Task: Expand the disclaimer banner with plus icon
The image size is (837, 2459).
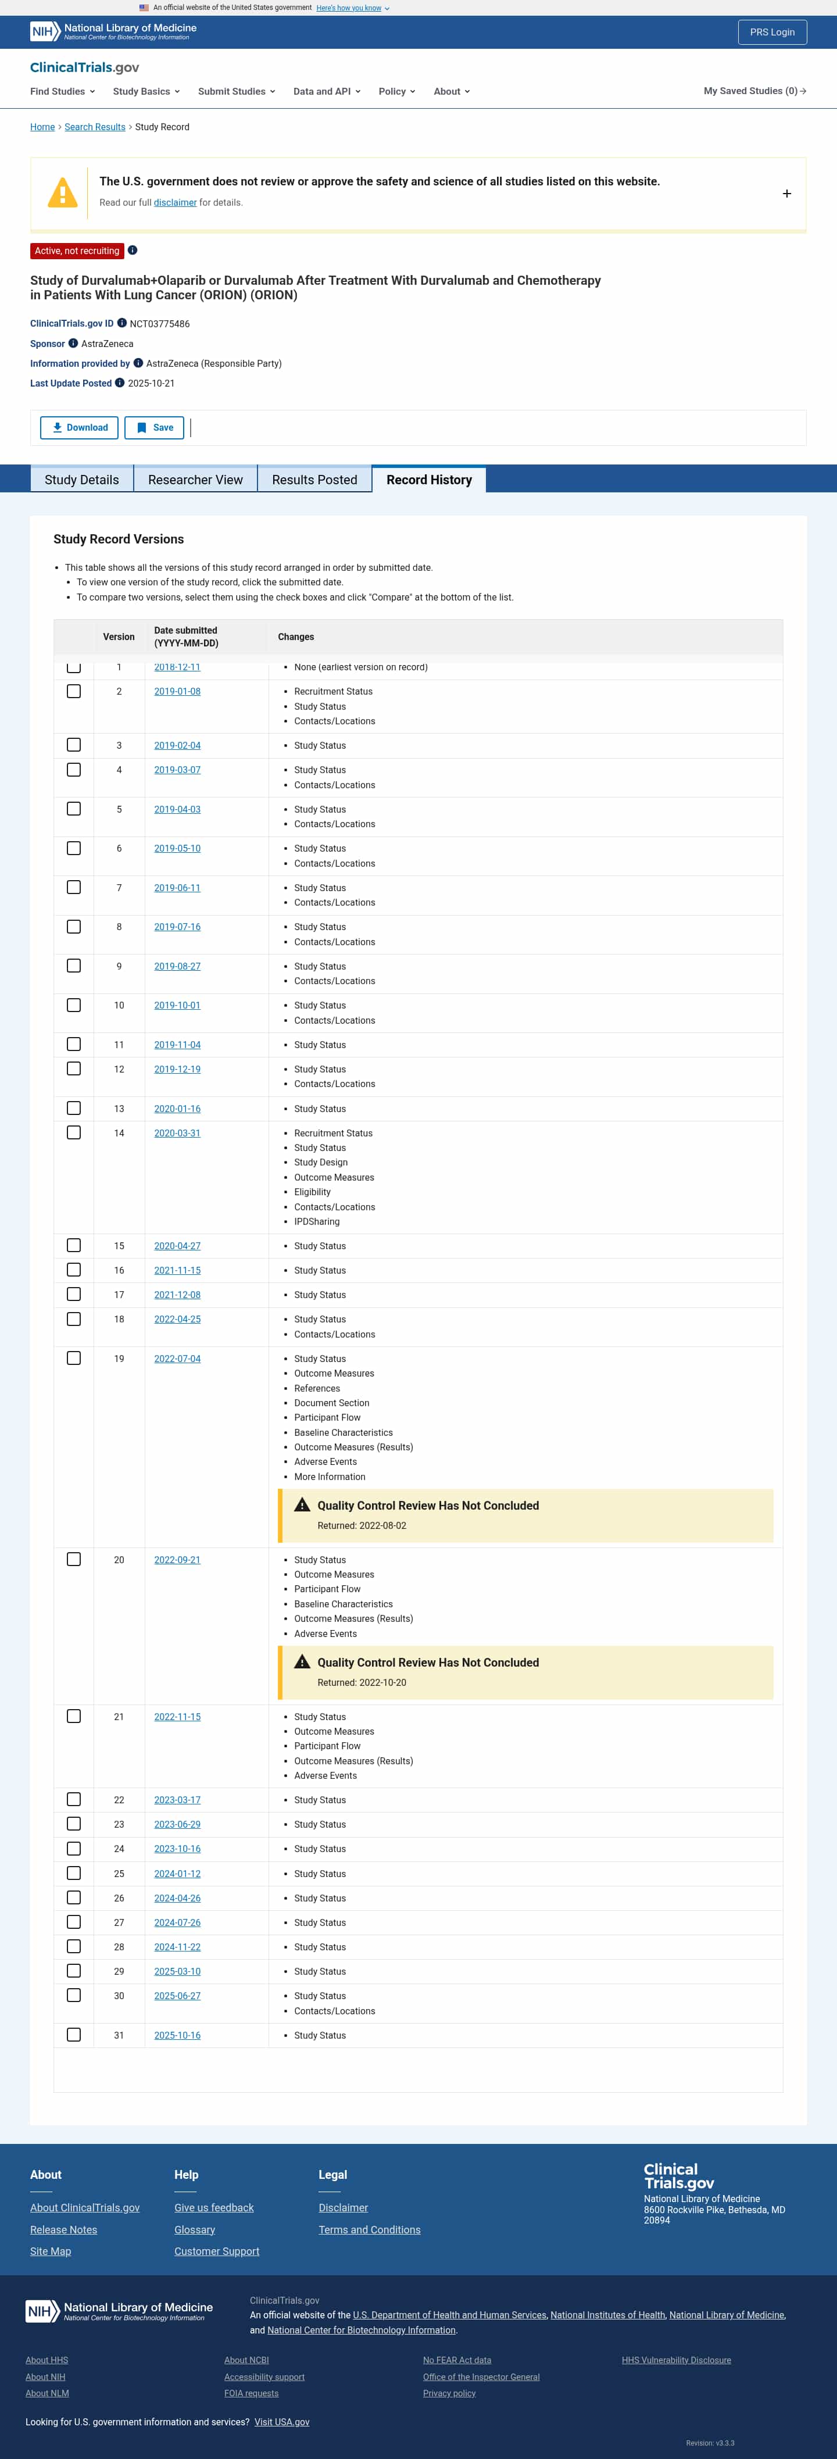Action: tap(786, 193)
